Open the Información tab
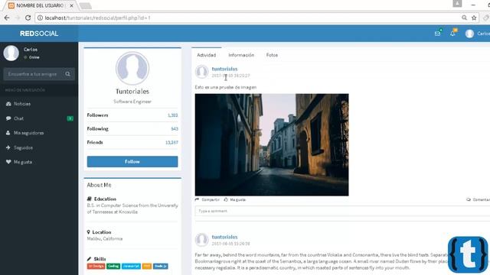490x275 pixels. (241, 55)
